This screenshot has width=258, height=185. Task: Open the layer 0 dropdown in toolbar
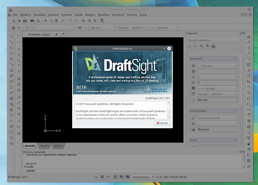(46, 28)
